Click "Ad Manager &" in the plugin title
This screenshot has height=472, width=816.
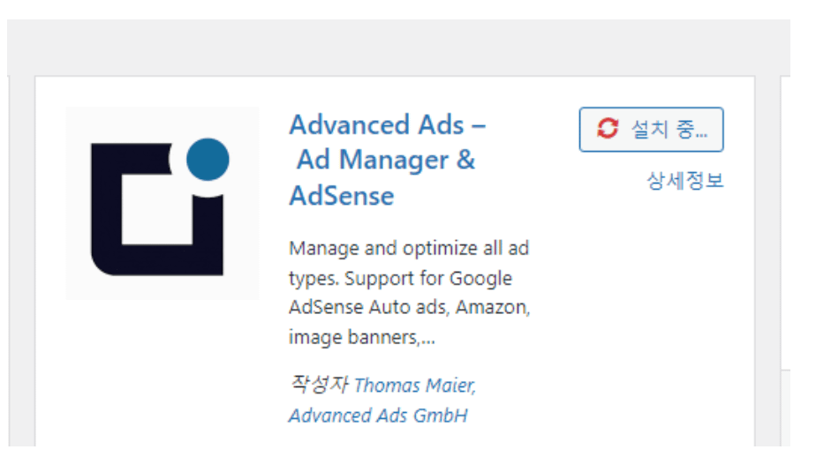(x=386, y=161)
